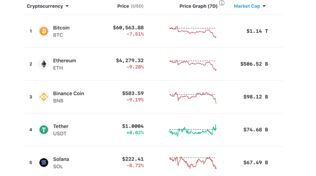
Task: Click the Price Graph (7D) column header
Action: [x=198, y=6]
